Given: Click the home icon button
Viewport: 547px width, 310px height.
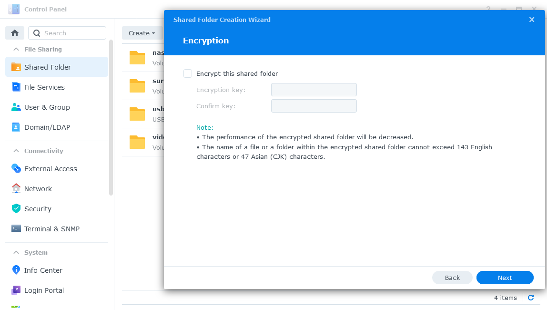Looking at the screenshot, I should click(x=15, y=33).
